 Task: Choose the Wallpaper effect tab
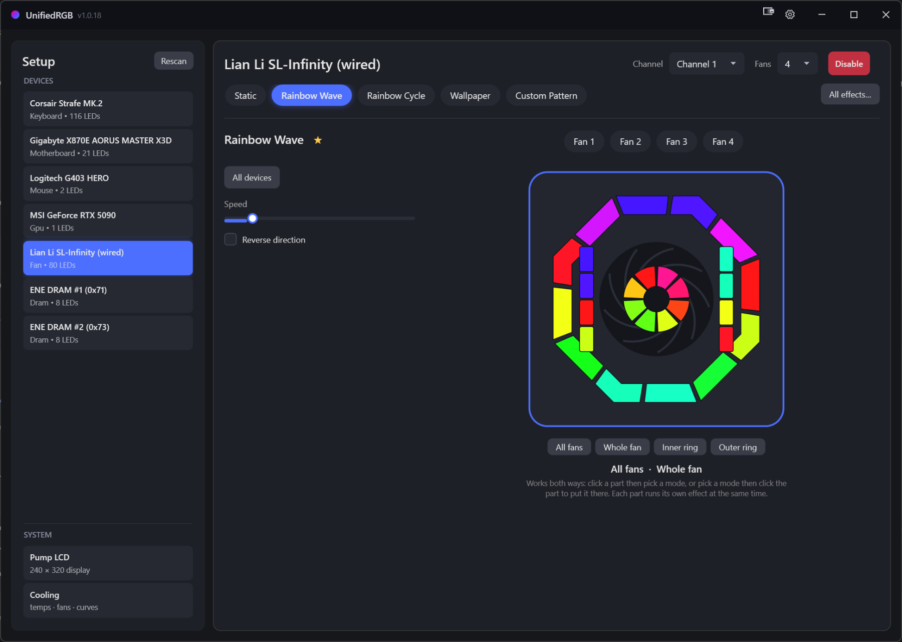[470, 95]
